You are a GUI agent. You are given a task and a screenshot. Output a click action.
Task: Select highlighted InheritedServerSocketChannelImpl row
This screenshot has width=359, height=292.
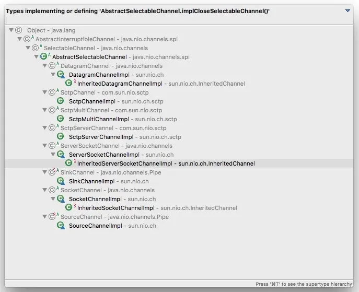pos(179,163)
